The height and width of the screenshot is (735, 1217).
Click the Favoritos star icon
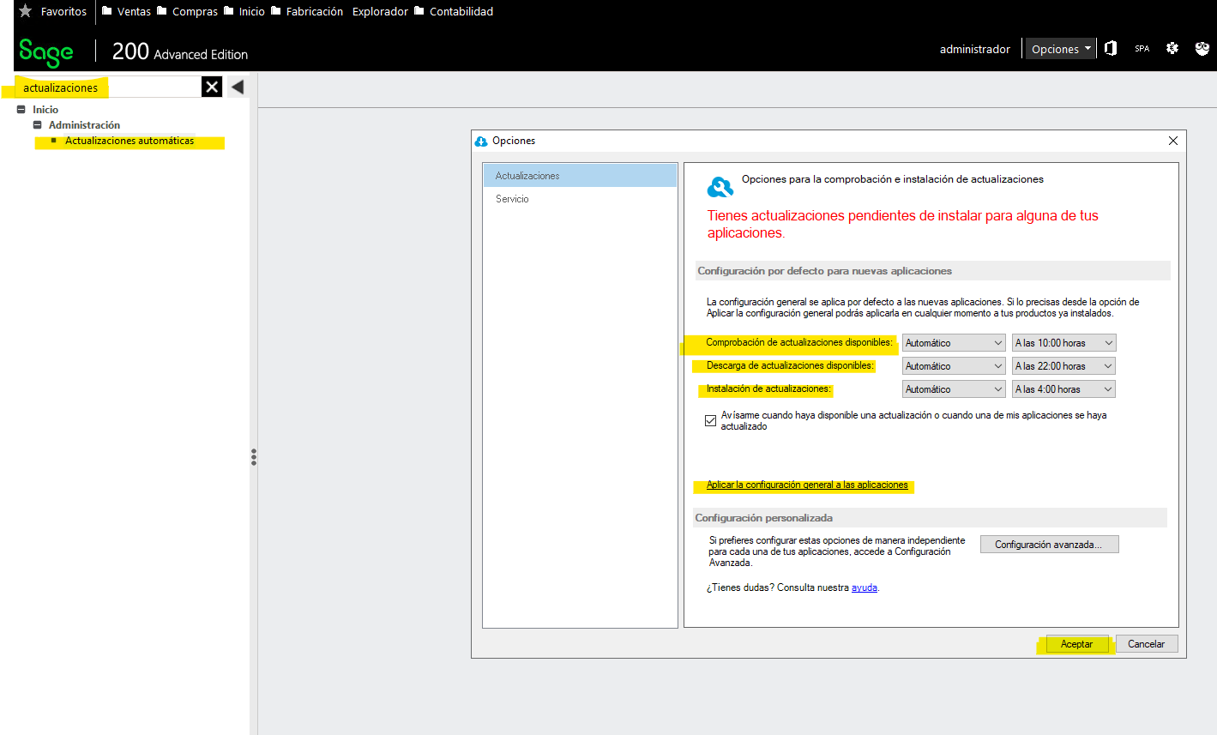pyautogui.click(x=26, y=11)
